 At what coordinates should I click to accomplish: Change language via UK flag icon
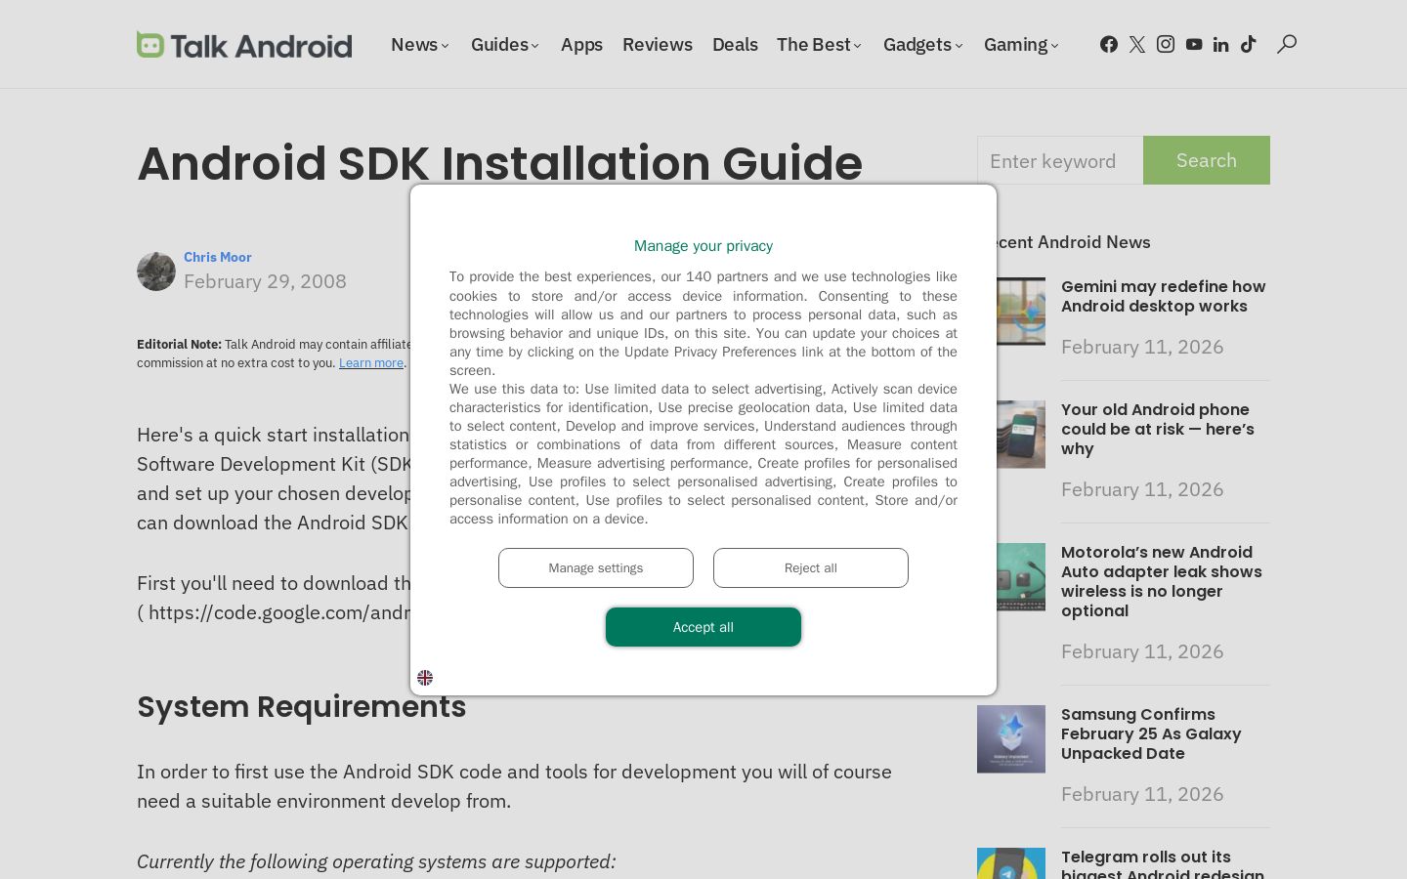coord(425,678)
